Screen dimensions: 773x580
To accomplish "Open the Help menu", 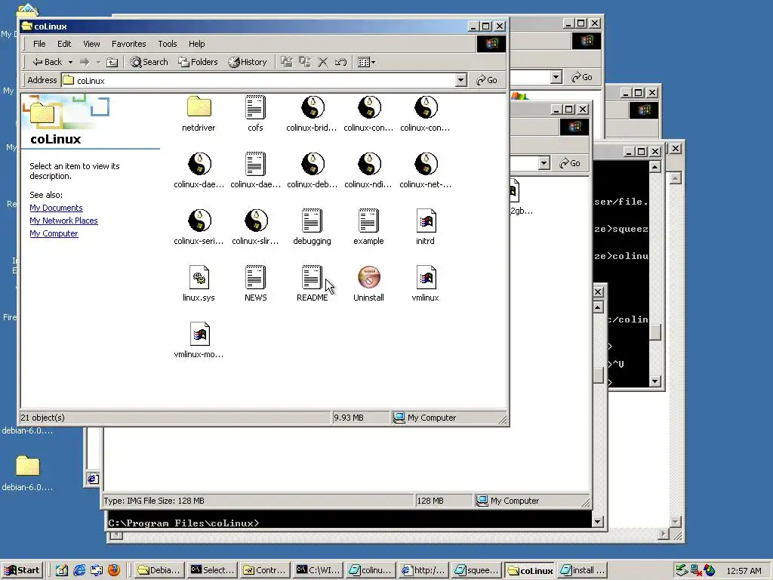I will (x=197, y=44).
